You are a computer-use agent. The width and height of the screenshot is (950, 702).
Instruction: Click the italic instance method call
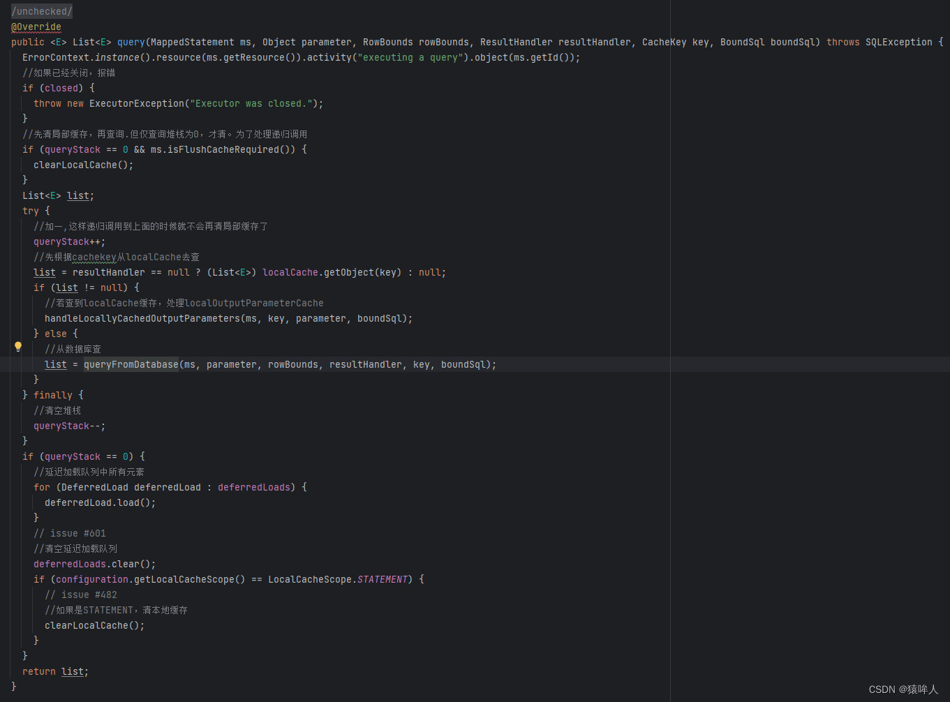click(117, 57)
